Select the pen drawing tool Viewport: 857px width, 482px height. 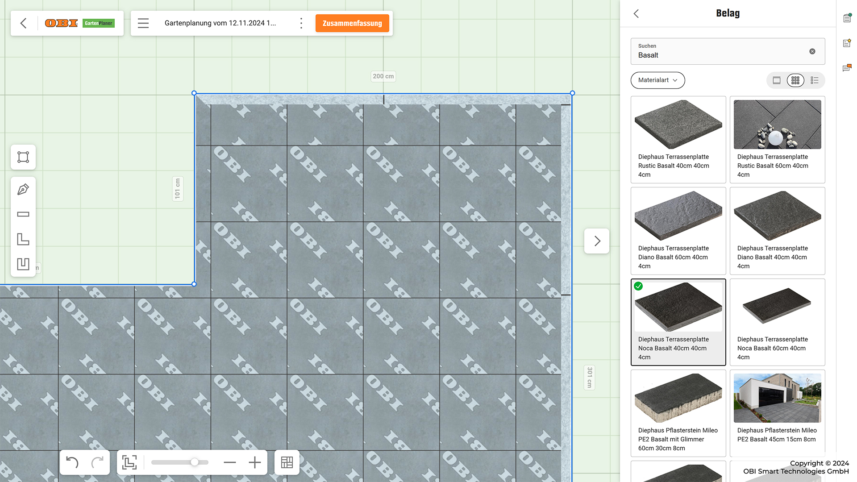(23, 189)
